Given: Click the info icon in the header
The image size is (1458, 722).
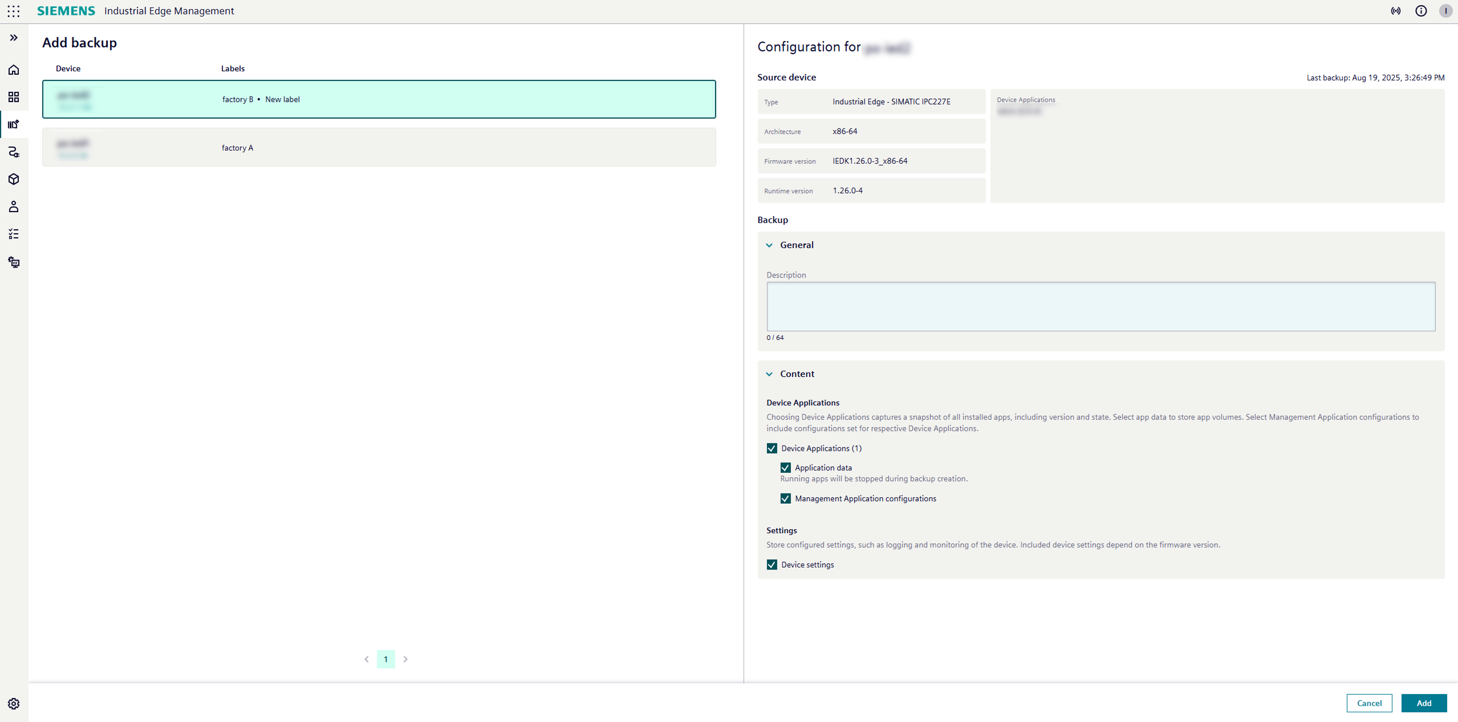Looking at the screenshot, I should pyautogui.click(x=1421, y=11).
